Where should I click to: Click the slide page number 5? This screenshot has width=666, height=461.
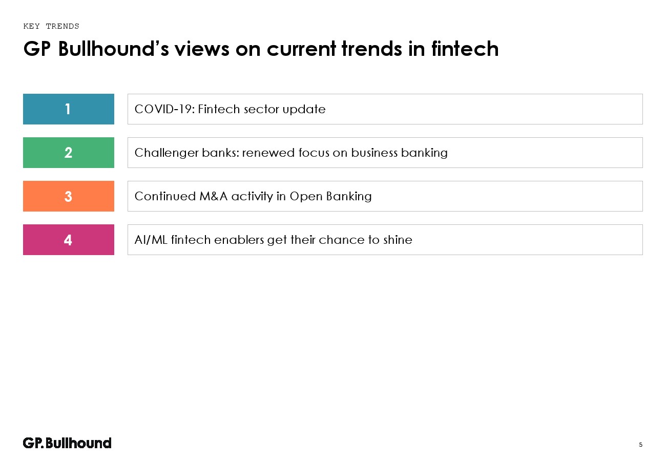640,444
